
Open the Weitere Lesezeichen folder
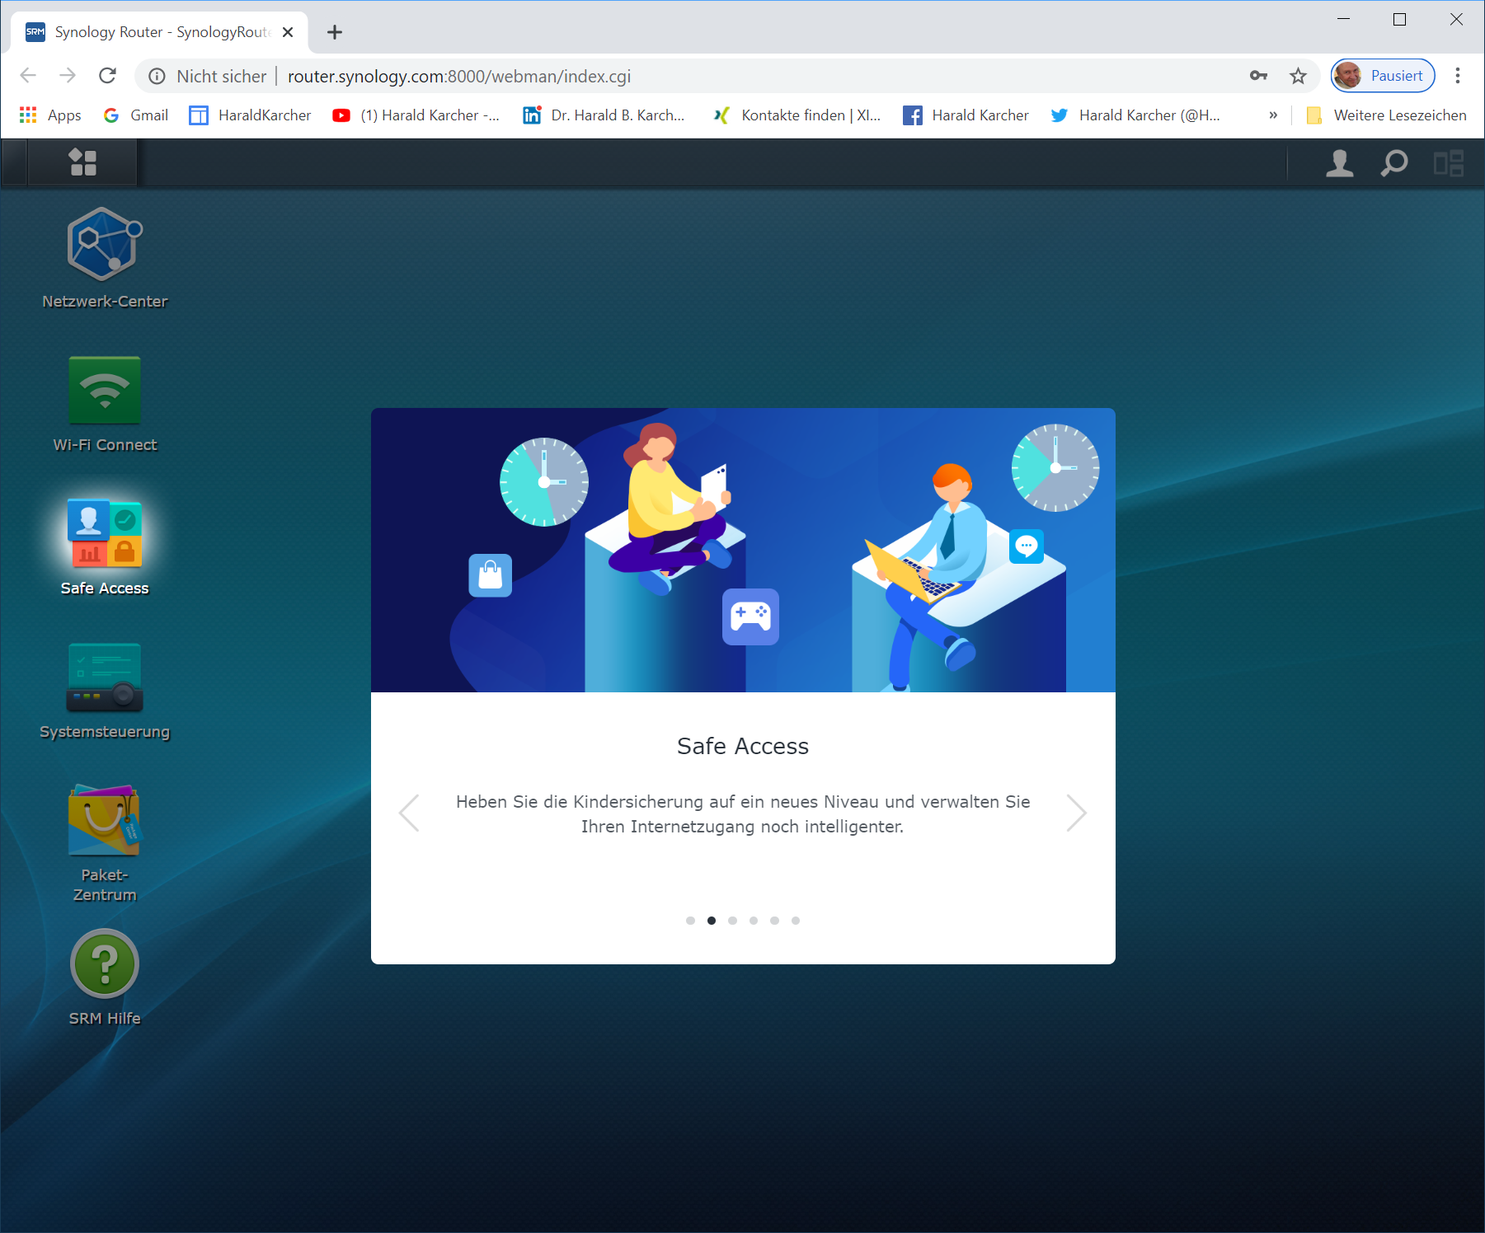pos(1387,115)
